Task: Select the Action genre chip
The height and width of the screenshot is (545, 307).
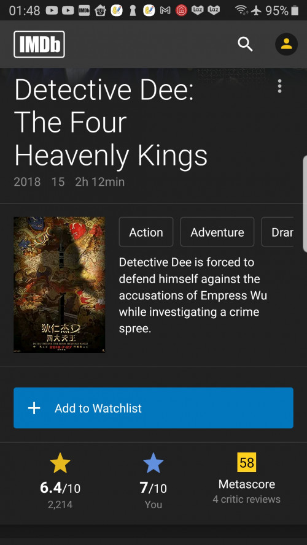Action: tap(146, 232)
